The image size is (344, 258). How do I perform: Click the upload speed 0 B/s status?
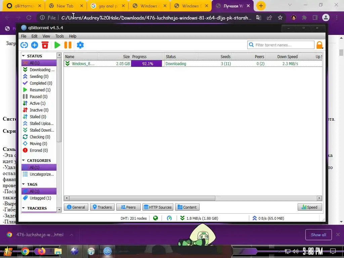[x=268, y=218]
